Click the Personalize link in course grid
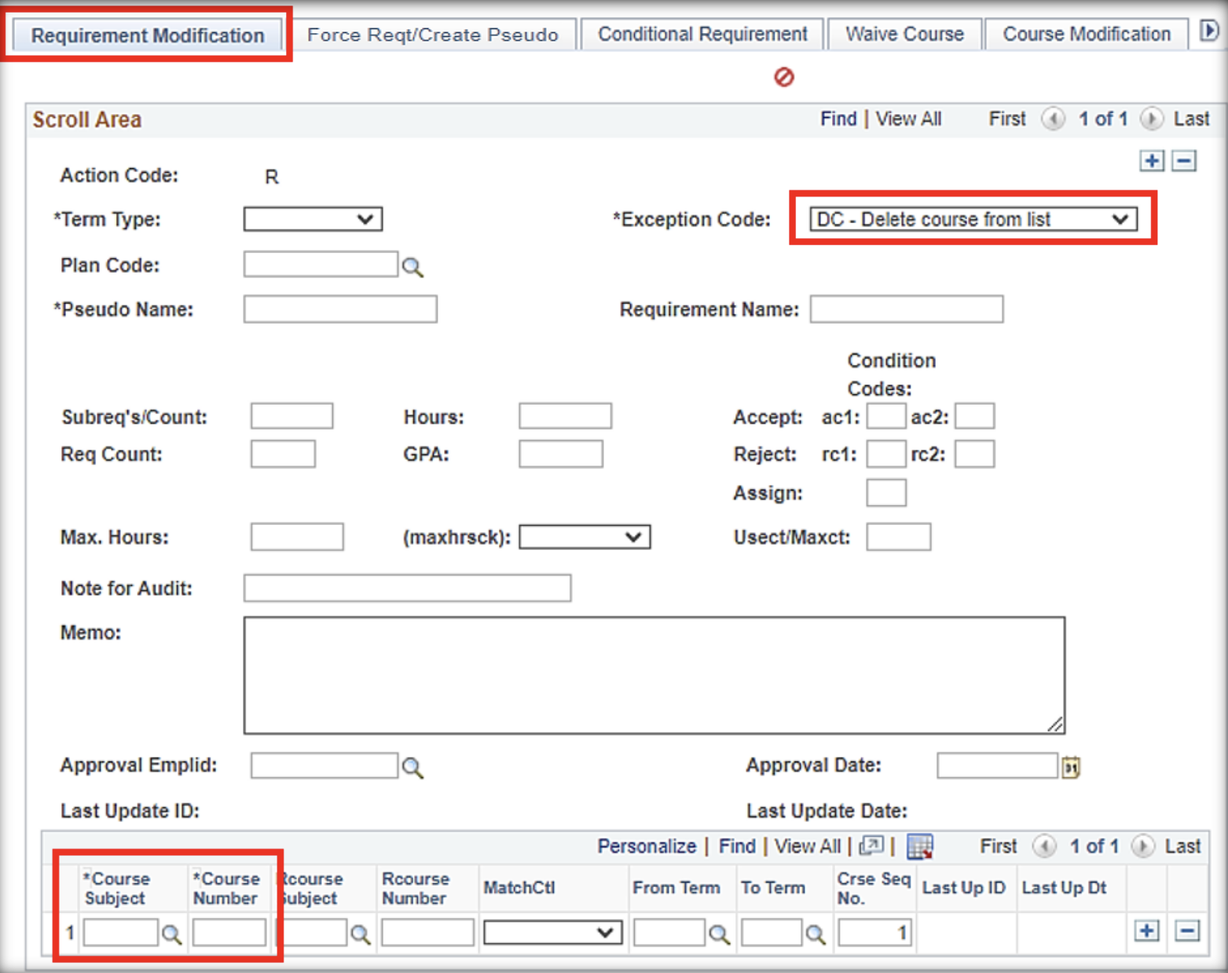Image resolution: width=1228 pixels, height=973 pixels. click(647, 846)
